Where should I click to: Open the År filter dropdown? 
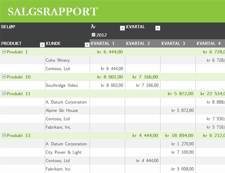tap(122, 28)
